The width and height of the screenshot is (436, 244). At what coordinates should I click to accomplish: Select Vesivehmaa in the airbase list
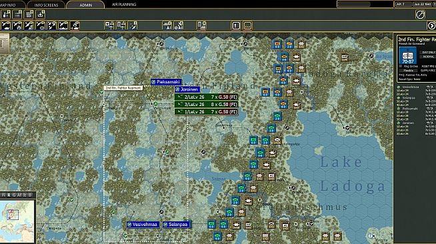point(410,87)
